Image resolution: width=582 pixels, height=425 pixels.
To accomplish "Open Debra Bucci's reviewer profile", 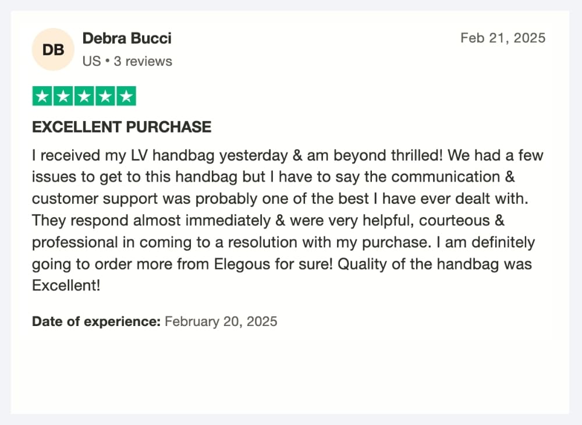I will coord(127,38).
